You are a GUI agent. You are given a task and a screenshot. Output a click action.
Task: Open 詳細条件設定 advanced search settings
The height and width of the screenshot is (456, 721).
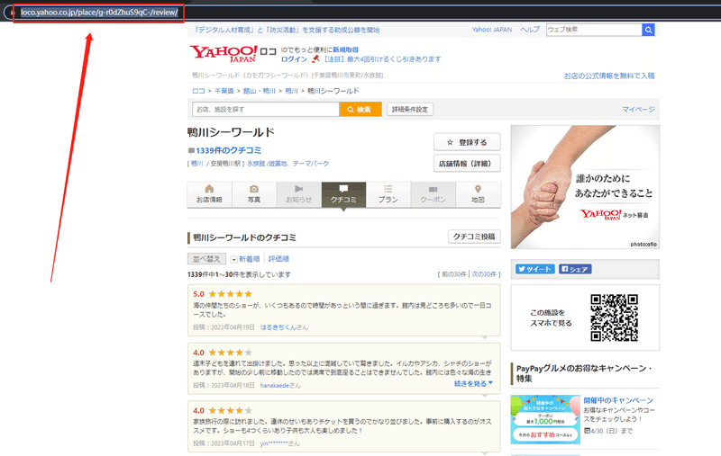(x=410, y=109)
